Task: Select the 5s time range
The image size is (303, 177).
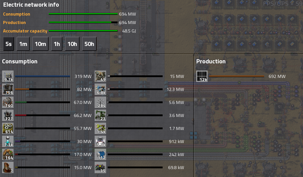Action: point(9,44)
